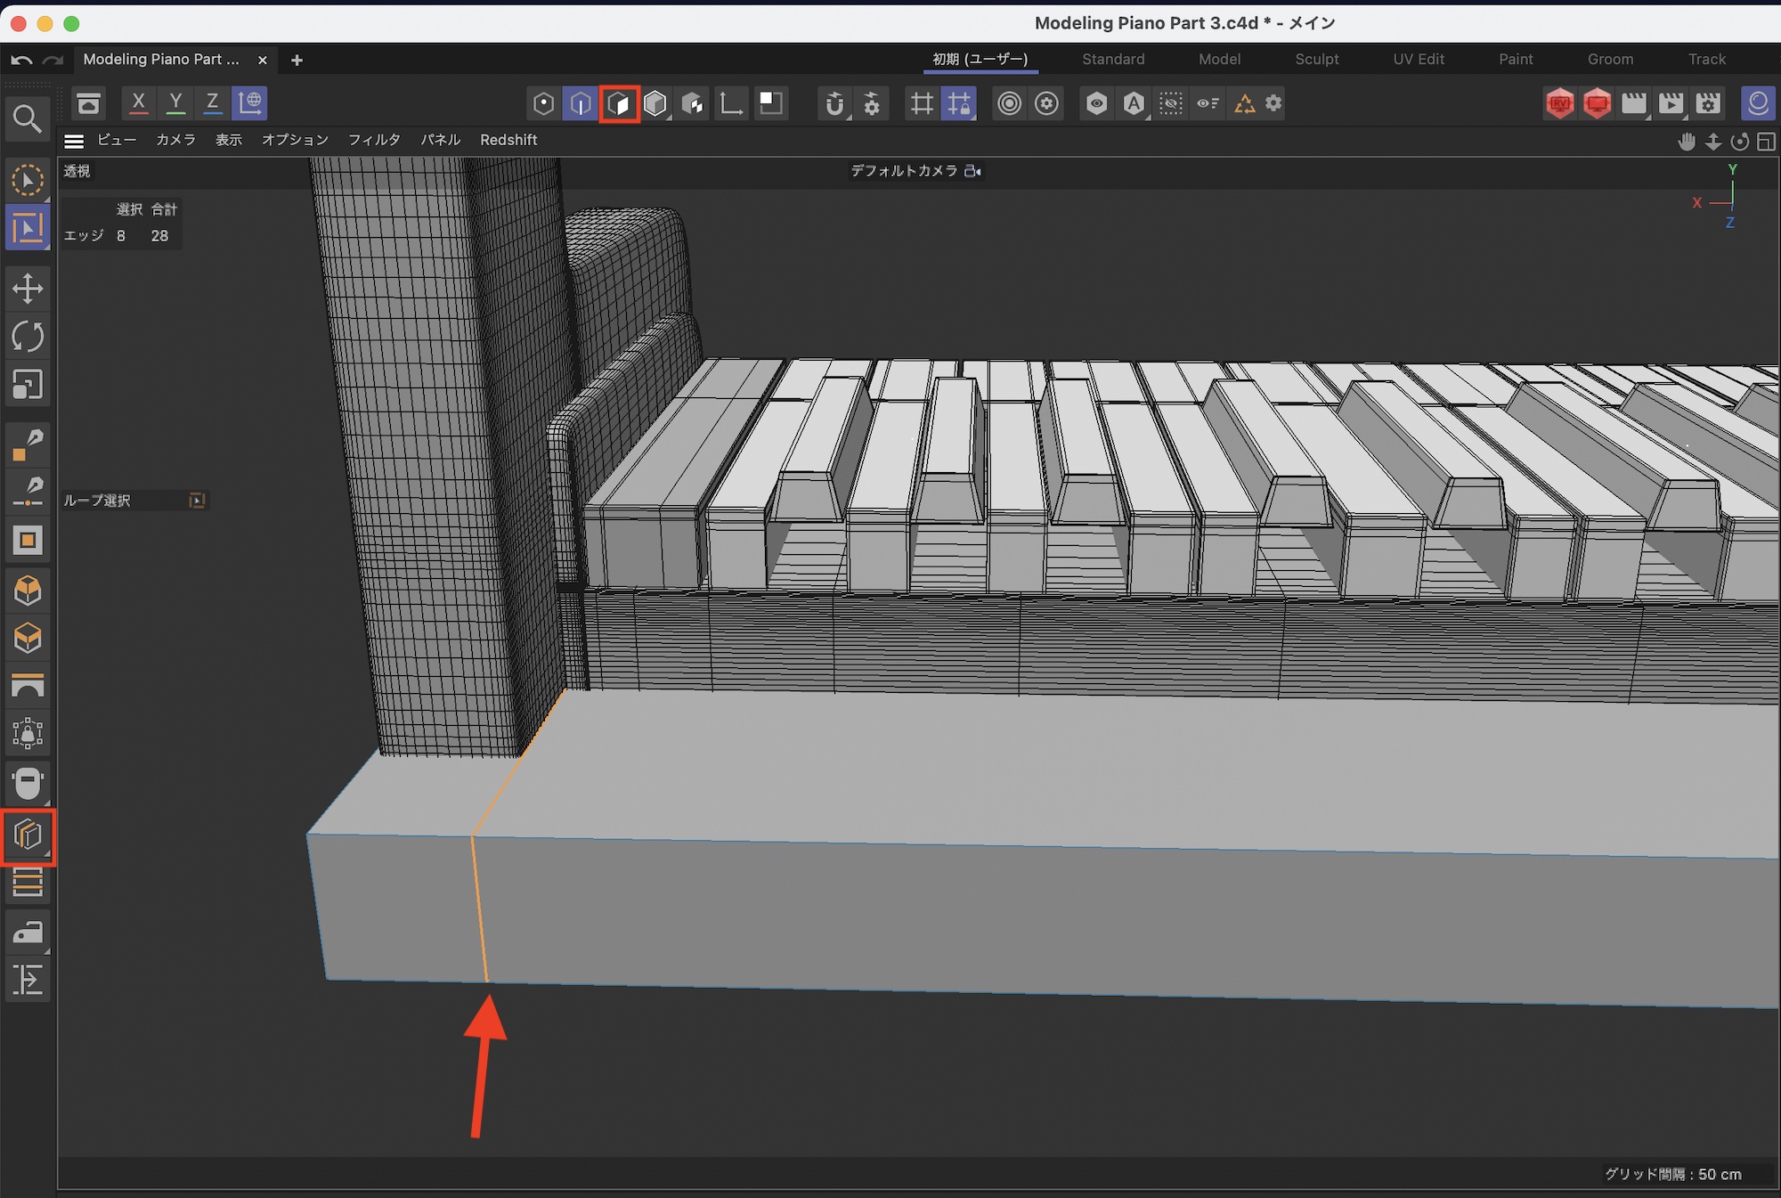Open the search magnifier tool
The height and width of the screenshot is (1198, 1781).
28,118
